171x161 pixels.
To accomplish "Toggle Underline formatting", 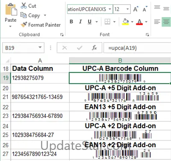I will [x=89, y=22].
